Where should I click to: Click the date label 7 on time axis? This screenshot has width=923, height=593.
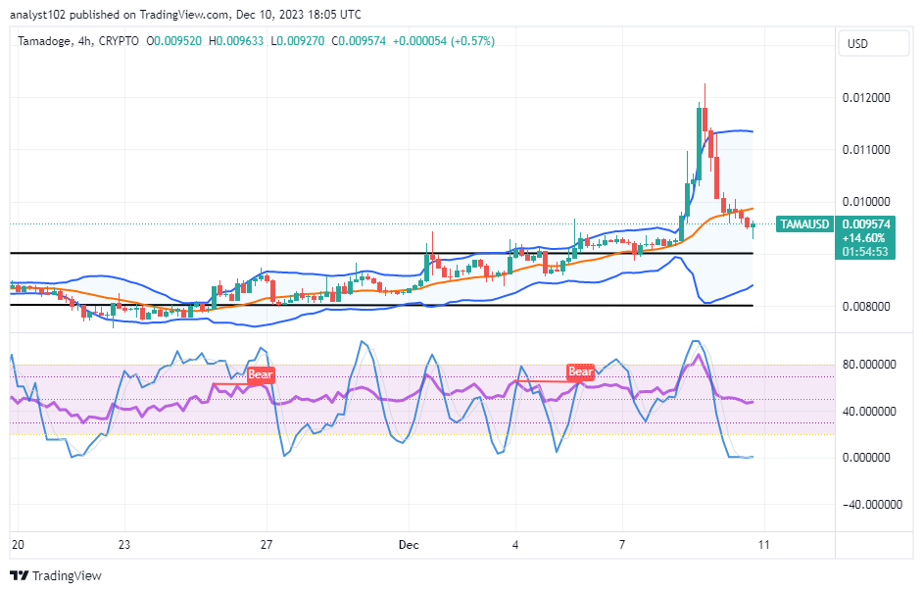coord(622,545)
